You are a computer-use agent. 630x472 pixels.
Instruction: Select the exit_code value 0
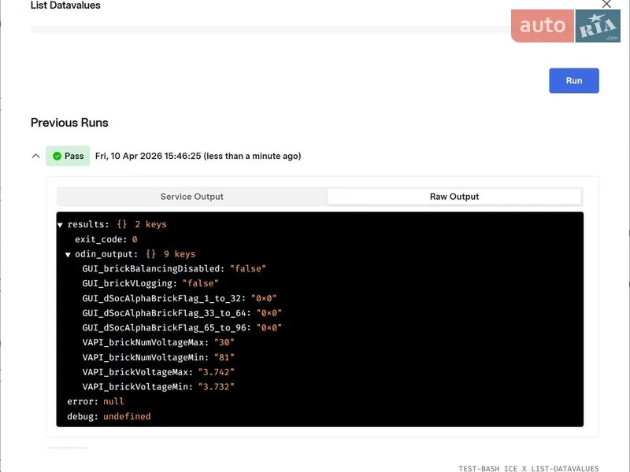coord(135,239)
